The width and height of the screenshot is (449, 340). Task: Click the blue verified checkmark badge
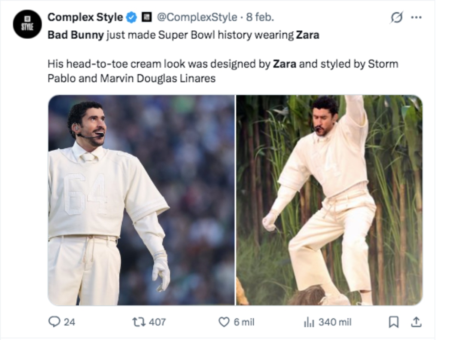(x=131, y=17)
